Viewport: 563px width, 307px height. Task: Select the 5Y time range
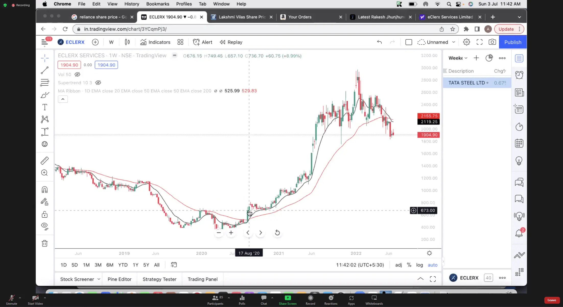pos(146,265)
